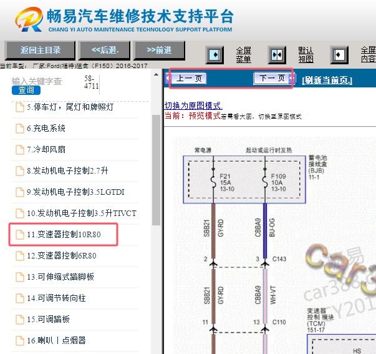Click 起动或运行时发热 label in diagram
This screenshot has width=376, height=354.
pyautogui.click(x=269, y=150)
